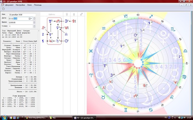This screenshot has height=120, width=193.
Task: Increase the date with its stepper arrow
Action: click(34, 18)
